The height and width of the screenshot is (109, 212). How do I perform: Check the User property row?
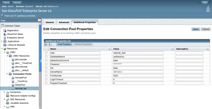46,53
